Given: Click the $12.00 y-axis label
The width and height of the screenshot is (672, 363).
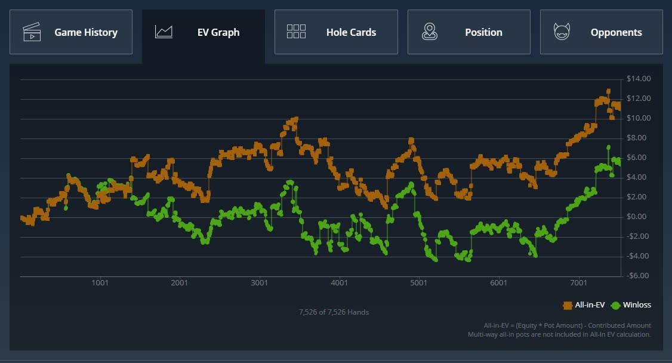Looking at the screenshot, I should point(639,98).
